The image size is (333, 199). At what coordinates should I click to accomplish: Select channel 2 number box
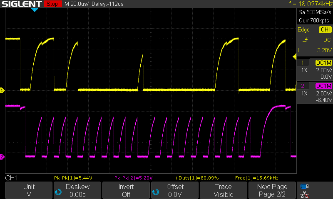pyautogui.click(x=303, y=86)
